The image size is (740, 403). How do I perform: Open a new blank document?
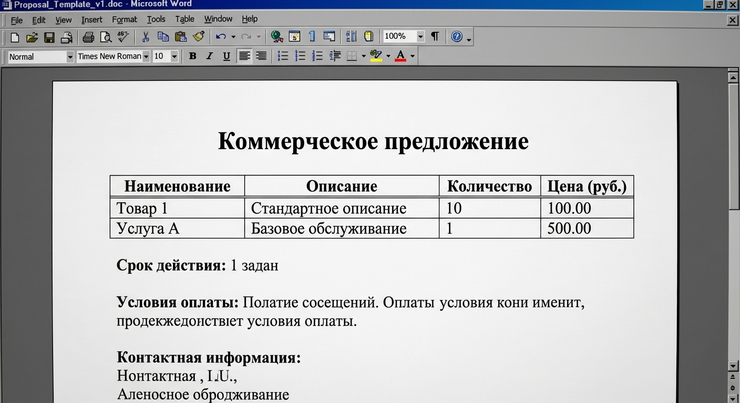(14, 36)
